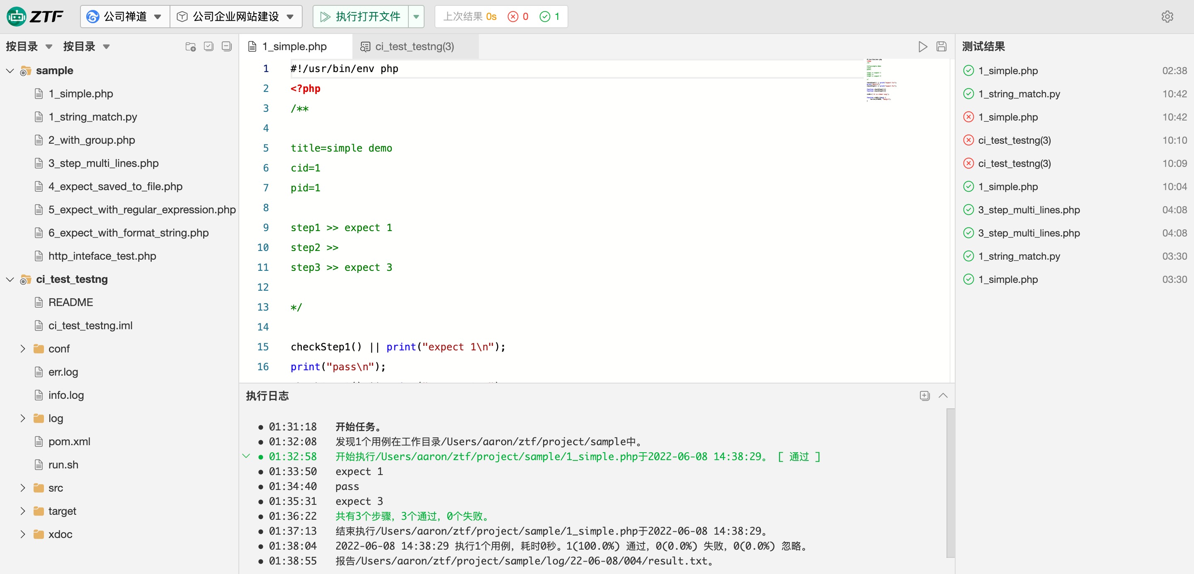The width and height of the screenshot is (1194, 574).
Task: Open the 公司禅道 site dropdown
Action: point(125,17)
